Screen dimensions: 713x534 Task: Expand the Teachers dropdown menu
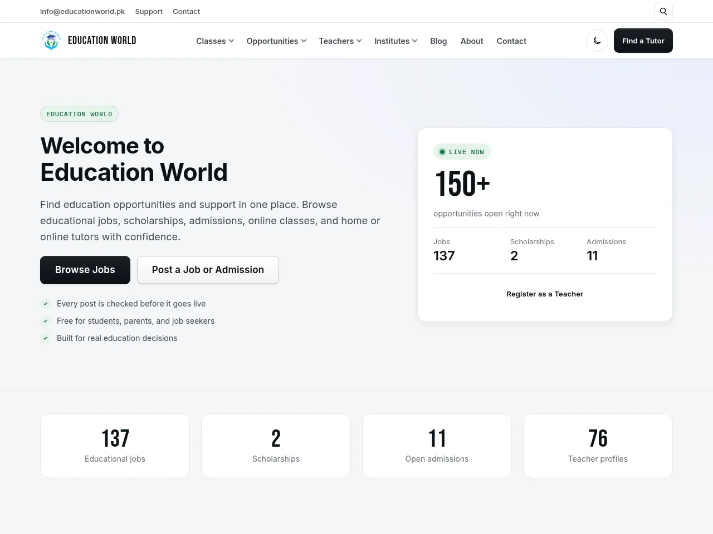click(x=340, y=41)
